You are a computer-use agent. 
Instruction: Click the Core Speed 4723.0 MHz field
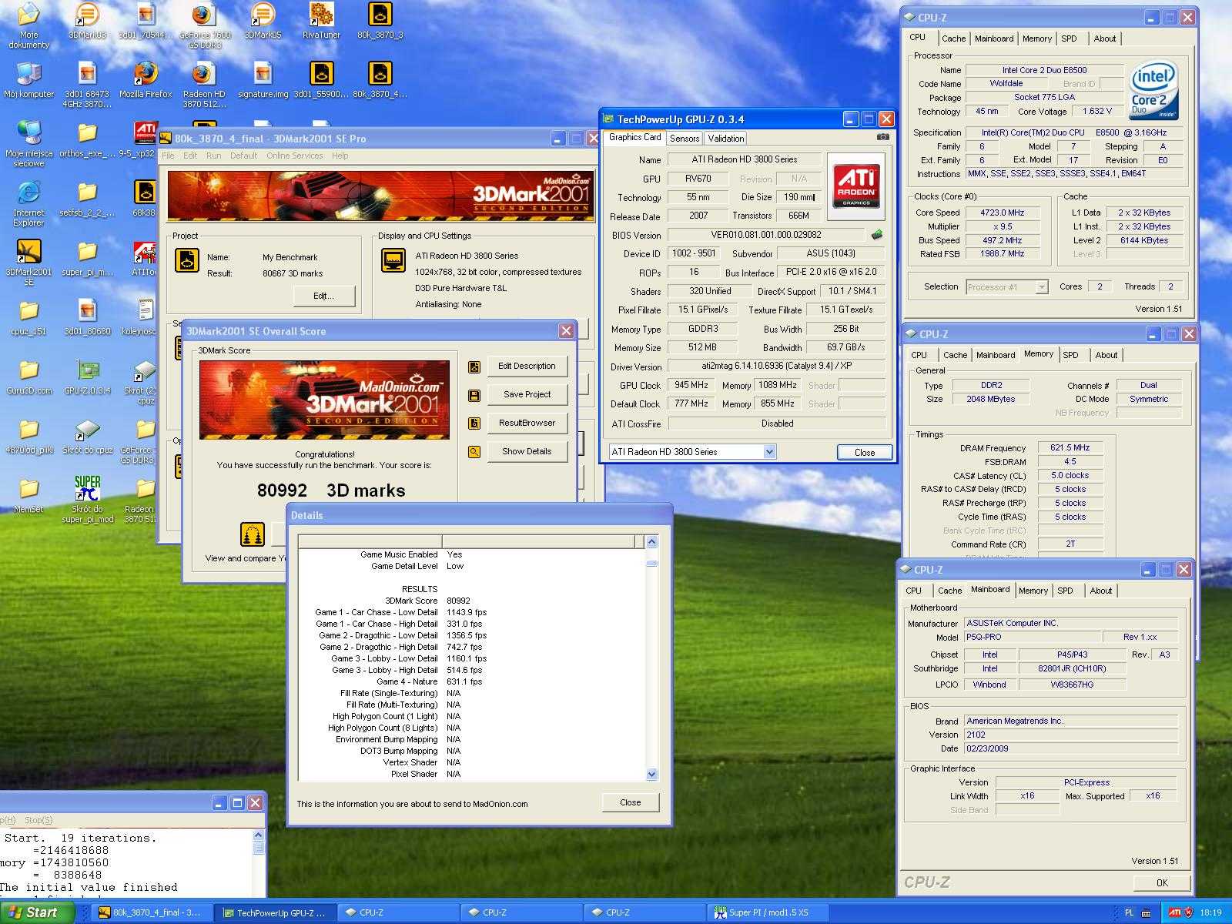point(1002,213)
